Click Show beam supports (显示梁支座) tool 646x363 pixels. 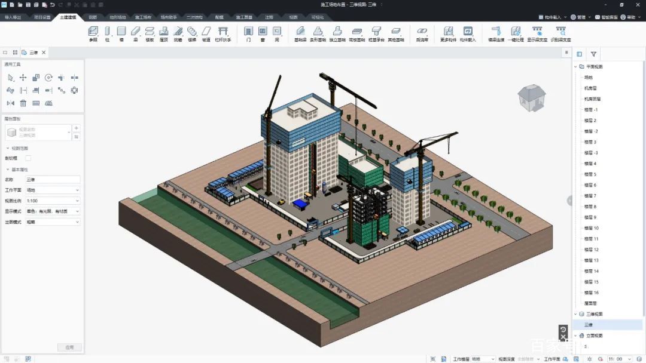(x=537, y=34)
